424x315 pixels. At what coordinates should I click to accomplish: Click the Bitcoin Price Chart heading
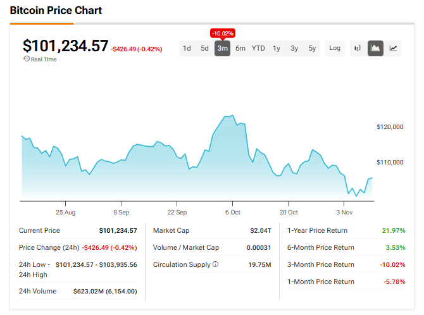[x=56, y=10]
